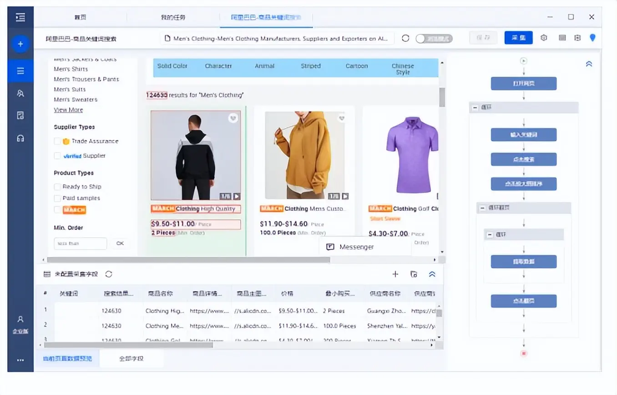This screenshot has height=395, width=617.
Task: Switch to the 我的任务 tab
Action: pyautogui.click(x=173, y=17)
